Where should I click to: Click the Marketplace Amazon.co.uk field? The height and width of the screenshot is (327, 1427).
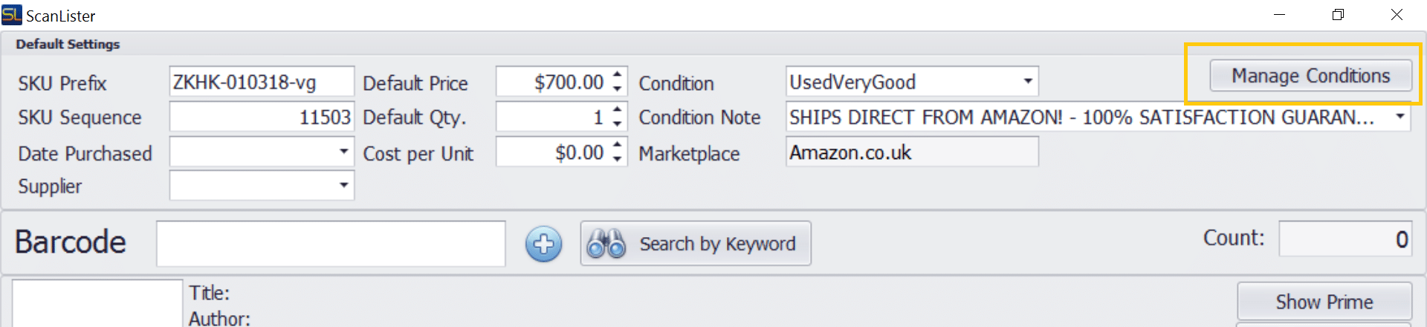[x=912, y=152]
